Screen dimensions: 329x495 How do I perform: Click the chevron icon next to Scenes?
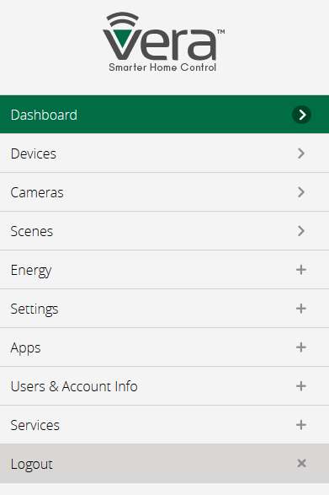coord(301,231)
